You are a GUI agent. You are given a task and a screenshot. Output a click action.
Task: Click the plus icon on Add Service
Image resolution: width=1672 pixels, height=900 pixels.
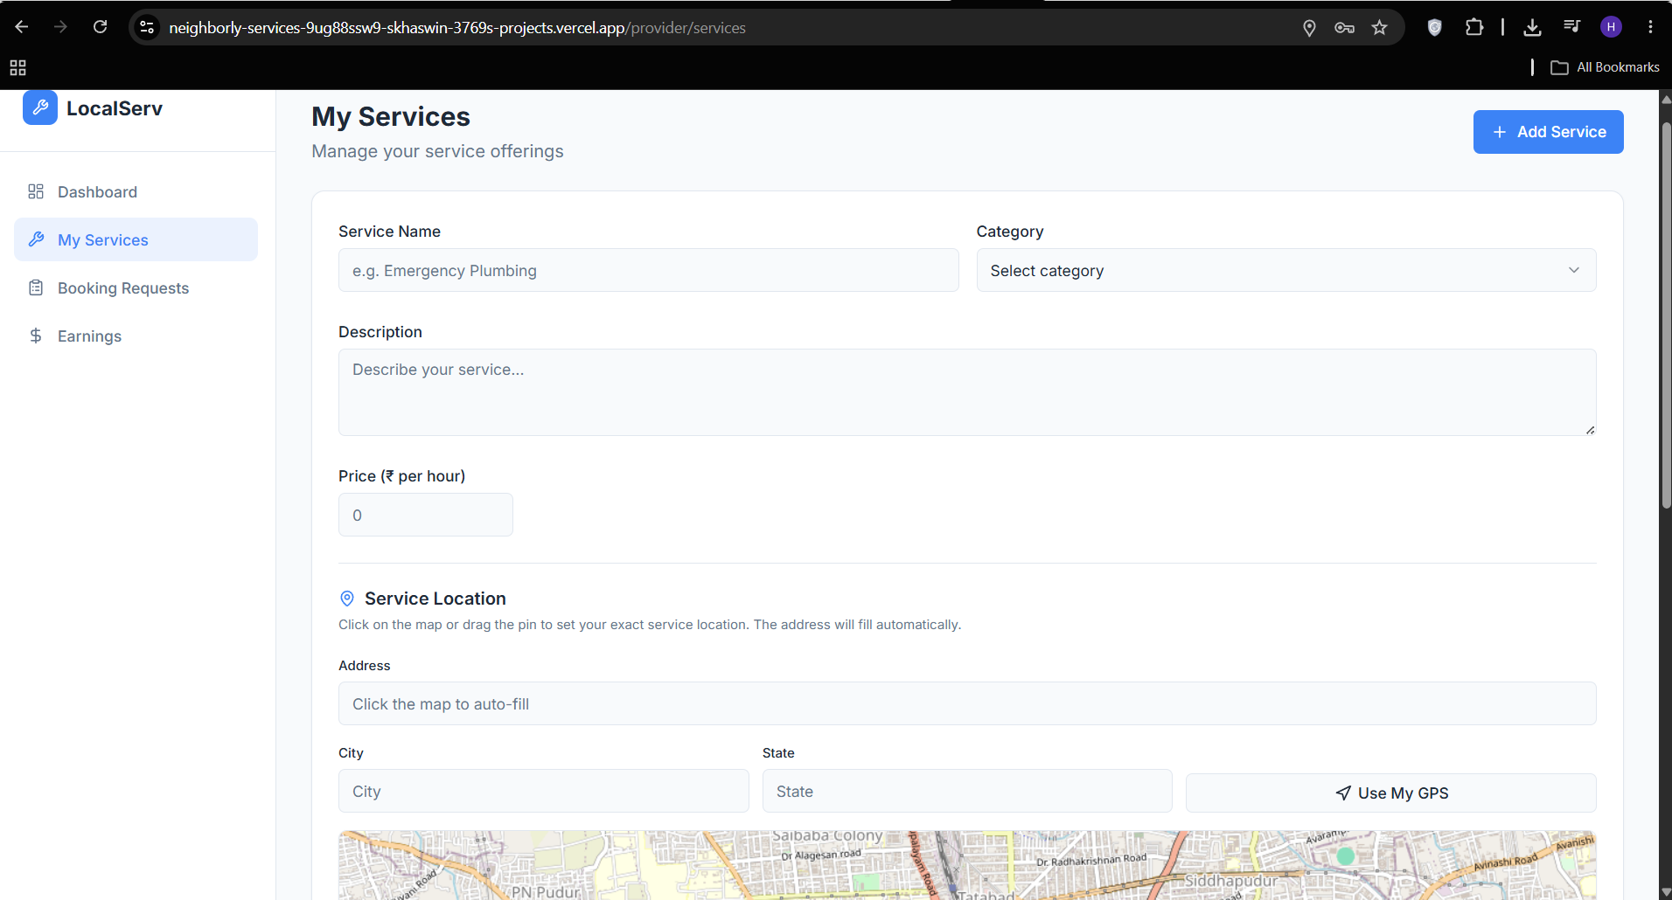point(1500,132)
